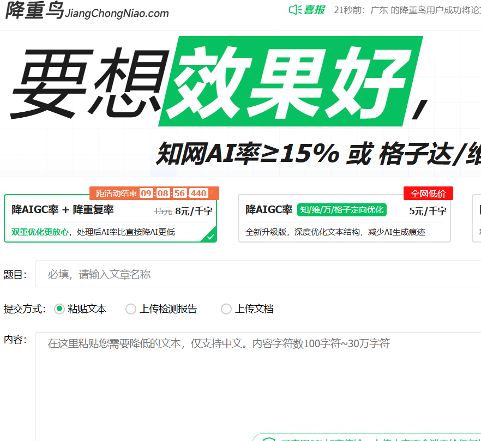Click the 知/维/万/格子定向优化 green tag
This screenshot has width=481, height=441.
pos(342,210)
